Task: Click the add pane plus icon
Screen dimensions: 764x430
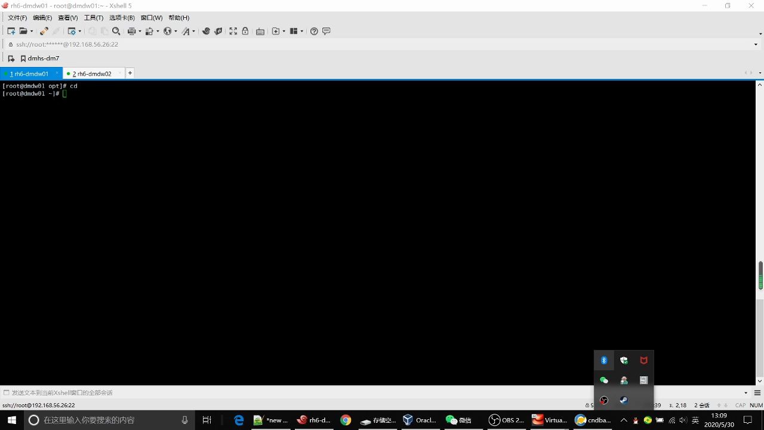Action: [276, 31]
